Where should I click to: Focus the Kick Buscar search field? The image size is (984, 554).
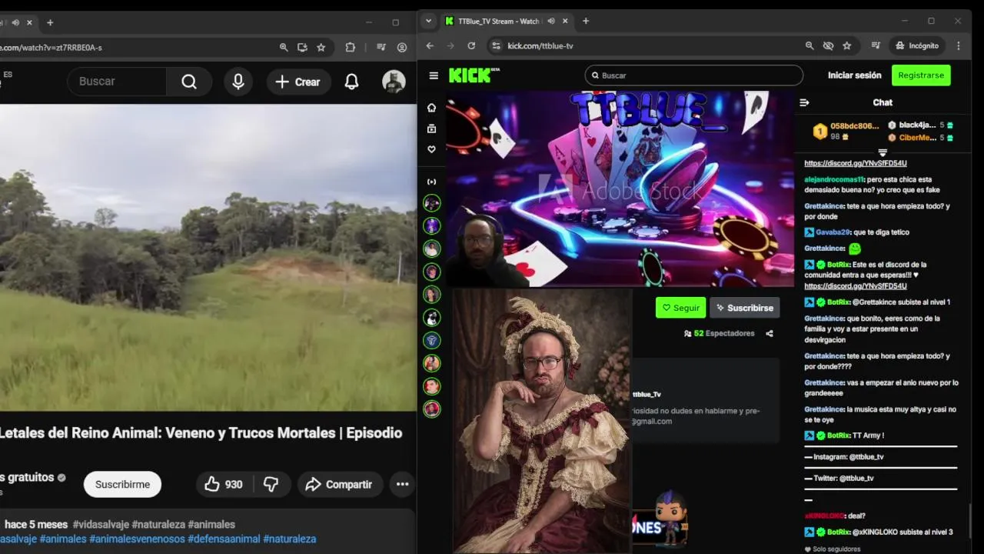coord(694,75)
